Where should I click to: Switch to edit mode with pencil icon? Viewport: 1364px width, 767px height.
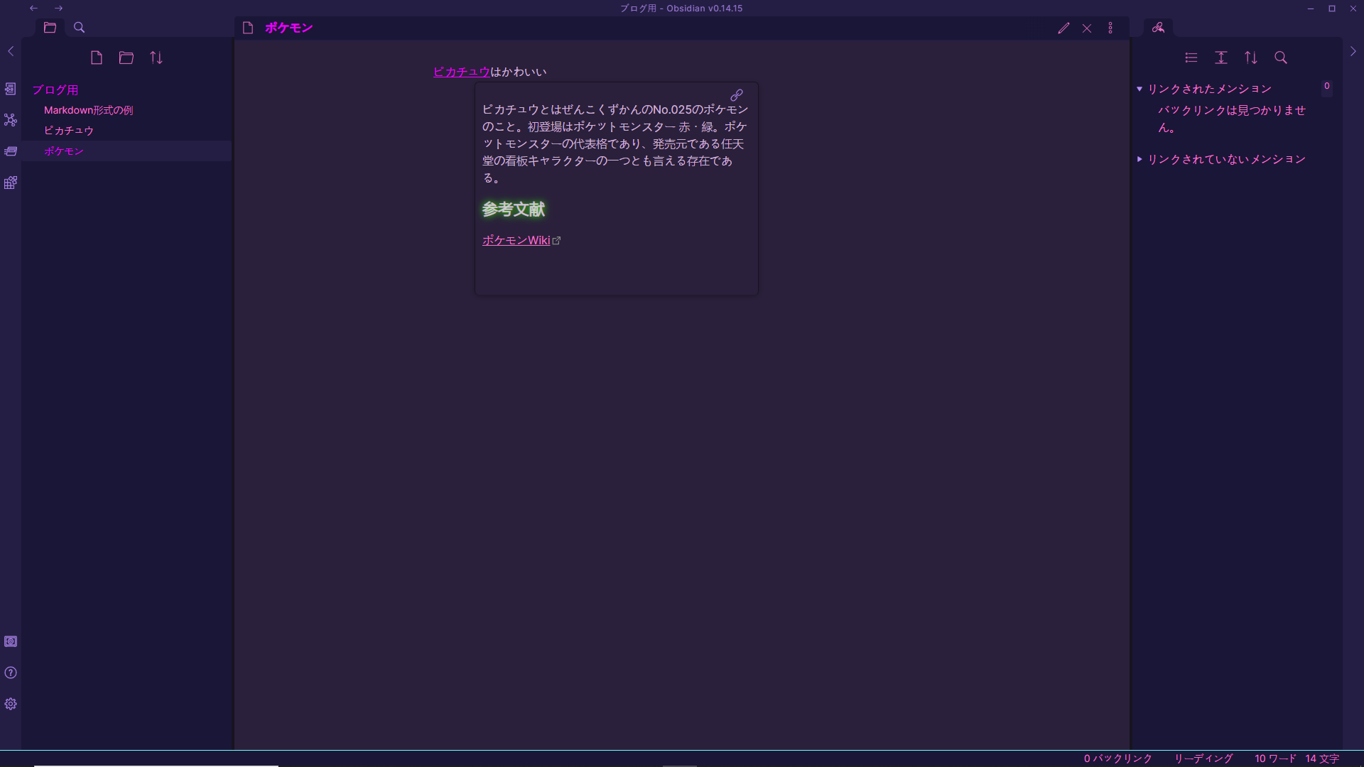(x=1063, y=28)
